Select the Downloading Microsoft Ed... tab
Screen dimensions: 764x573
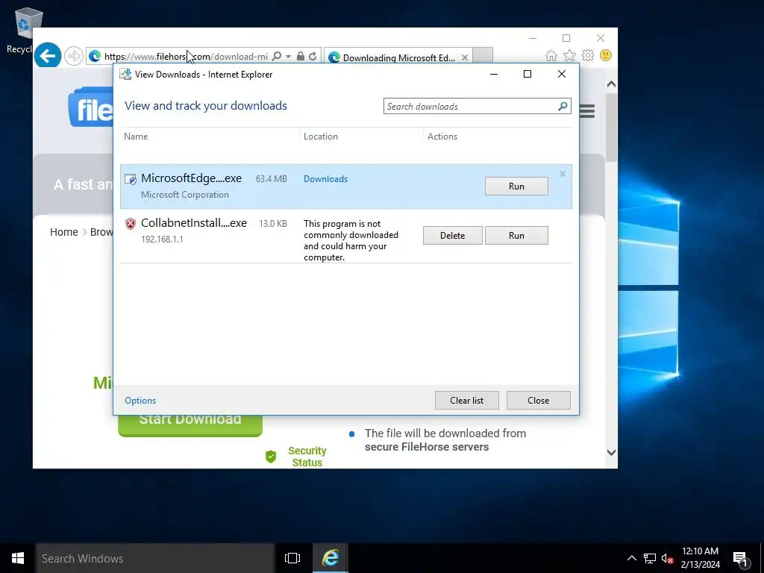(x=398, y=57)
